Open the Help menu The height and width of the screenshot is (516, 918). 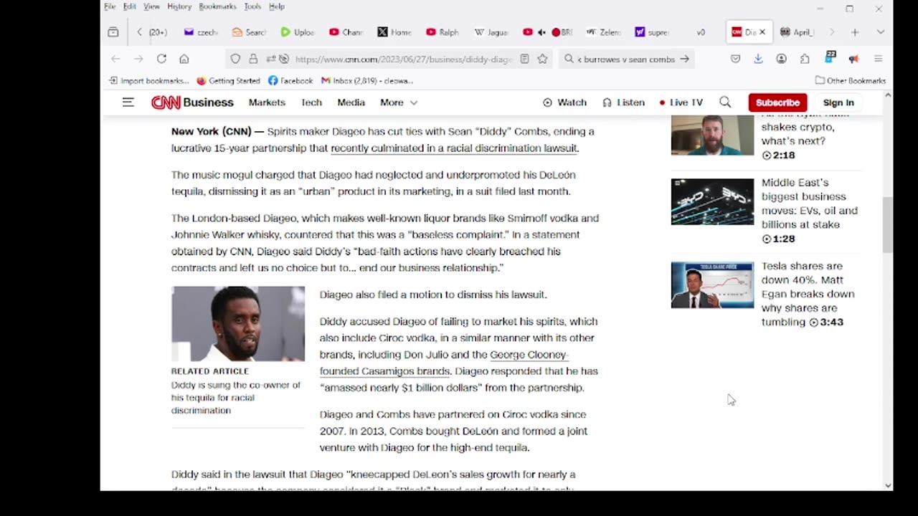277,6
